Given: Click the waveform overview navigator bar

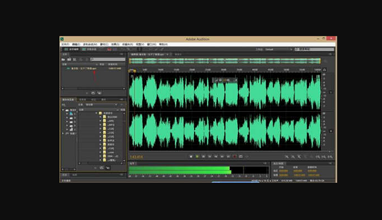Looking at the screenshot, I should point(224,61).
